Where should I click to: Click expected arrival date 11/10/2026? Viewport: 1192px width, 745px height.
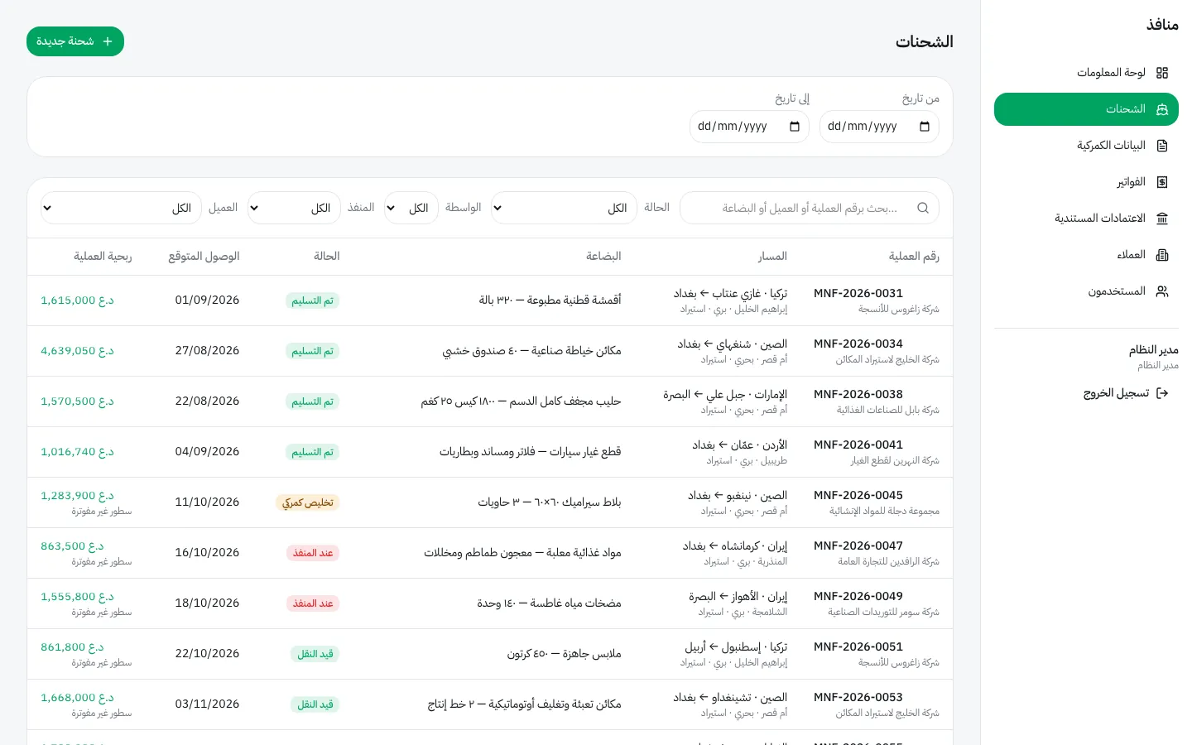[x=207, y=502]
